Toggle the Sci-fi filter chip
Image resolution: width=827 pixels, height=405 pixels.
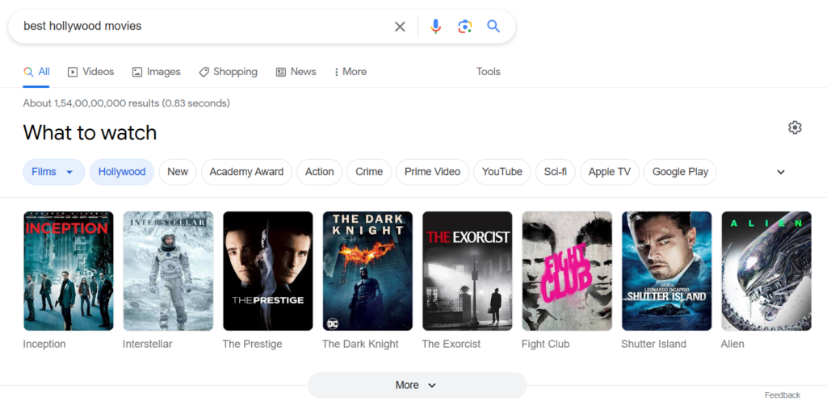pos(556,172)
